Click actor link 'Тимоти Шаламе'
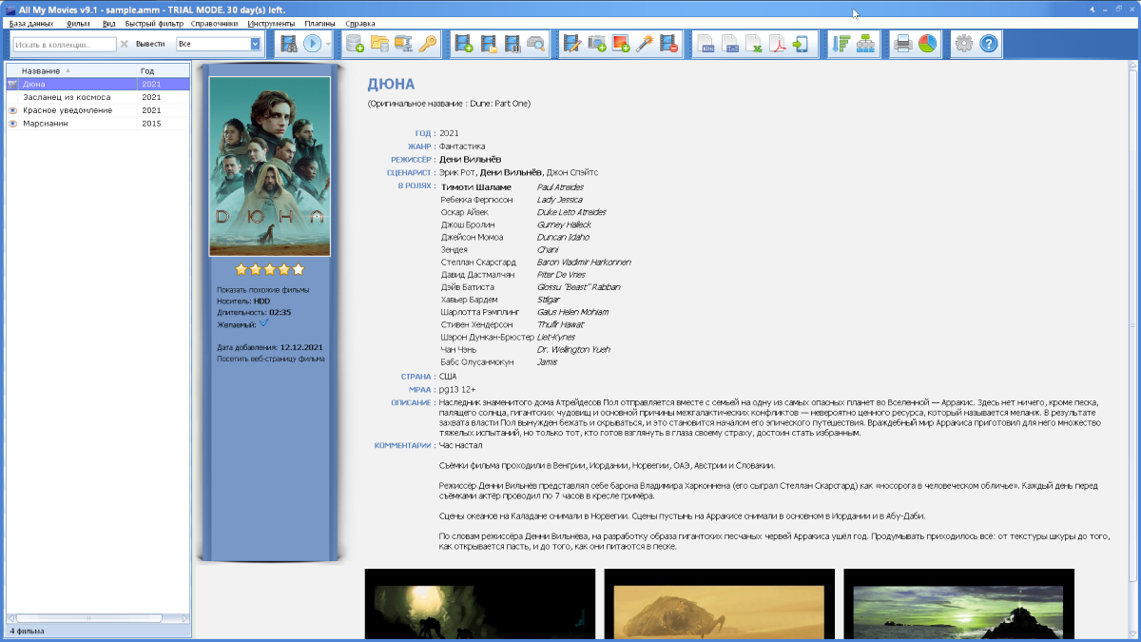 point(476,187)
